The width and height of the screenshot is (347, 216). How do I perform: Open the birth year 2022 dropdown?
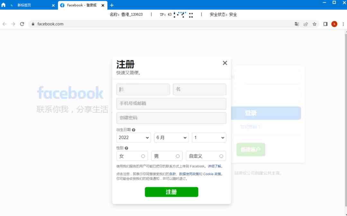[x=133, y=138]
